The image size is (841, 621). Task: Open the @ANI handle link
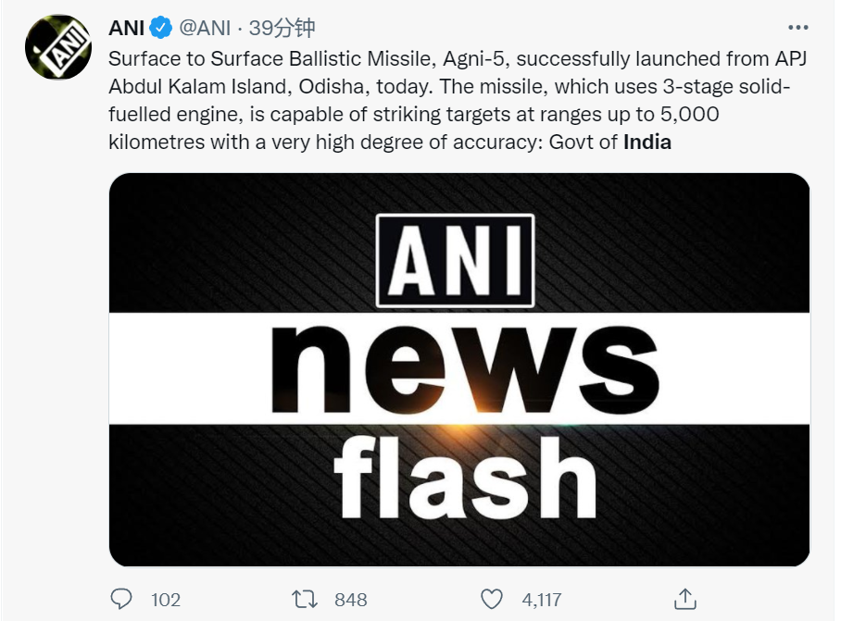point(201,29)
